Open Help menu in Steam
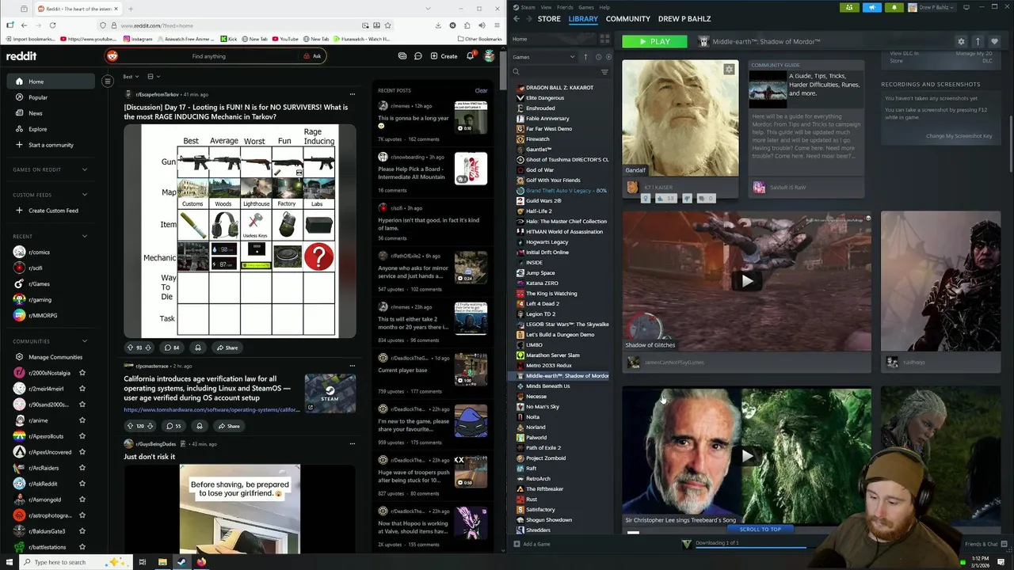This screenshot has width=1014, height=570. click(x=604, y=7)
